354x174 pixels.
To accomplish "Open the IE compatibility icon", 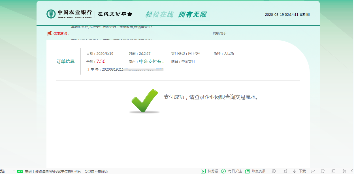I will (x=323, y=171).
